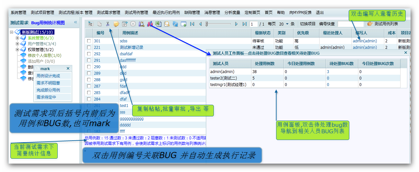Viewport: 419px width, 172px height.
Task: Open case number 301 link
Action: pyautogui.click(x=97, y=41)
